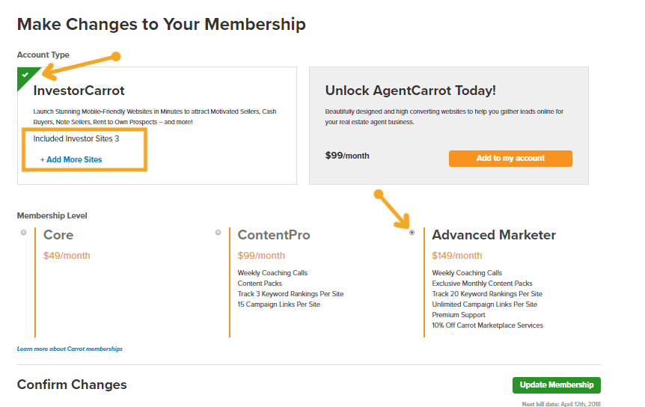
Task: Click the $99/month AgentCarrot price
Action: pos(347,156)
